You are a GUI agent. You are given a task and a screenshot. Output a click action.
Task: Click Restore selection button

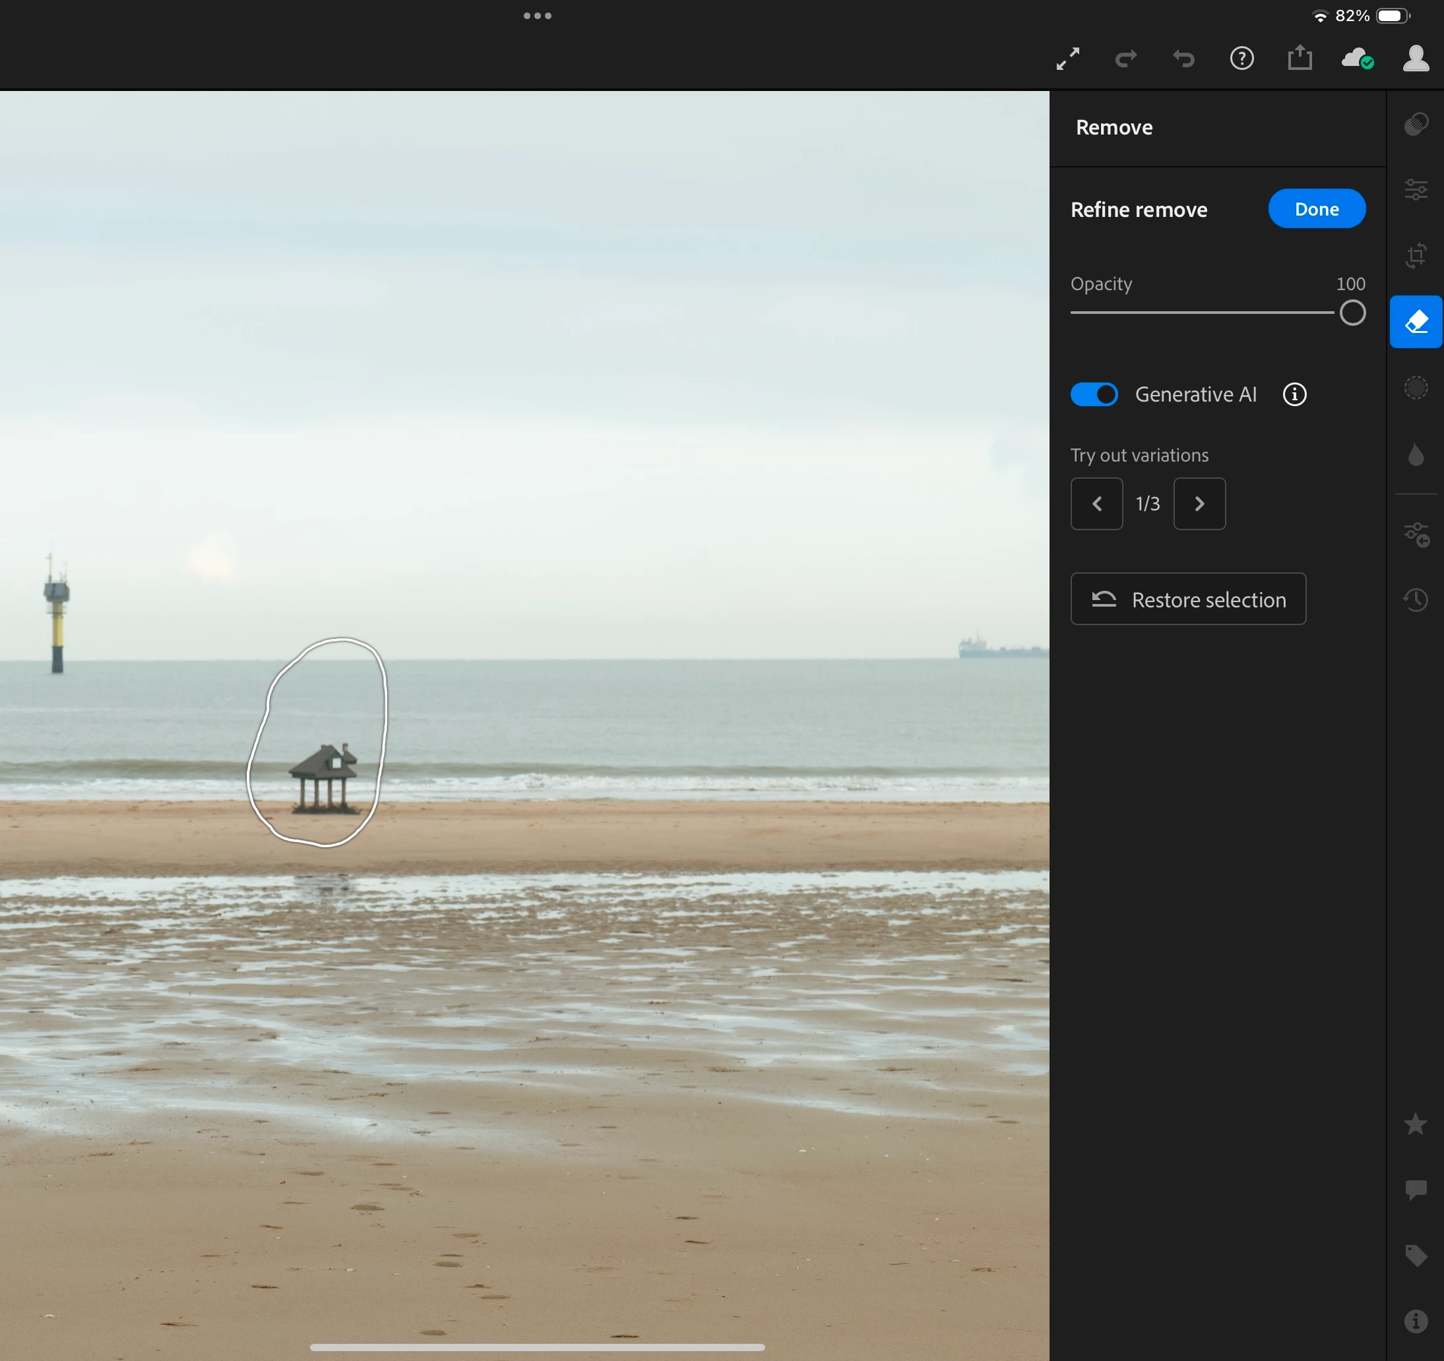click(1187, 599)
